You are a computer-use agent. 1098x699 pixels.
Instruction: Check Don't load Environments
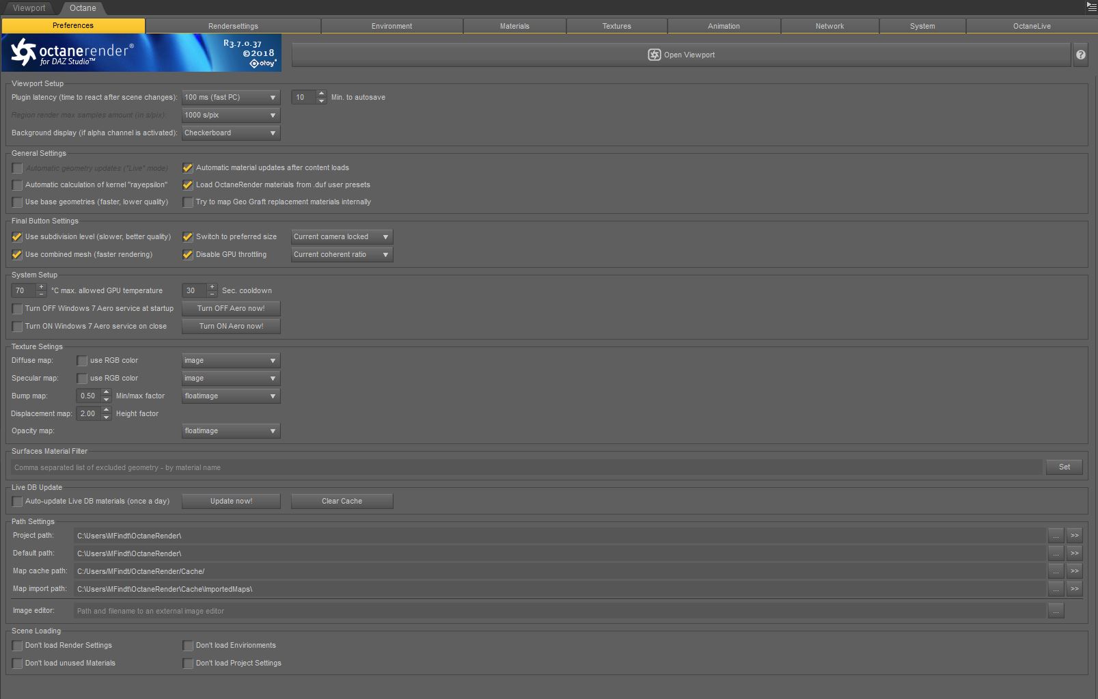click(188, 646)
